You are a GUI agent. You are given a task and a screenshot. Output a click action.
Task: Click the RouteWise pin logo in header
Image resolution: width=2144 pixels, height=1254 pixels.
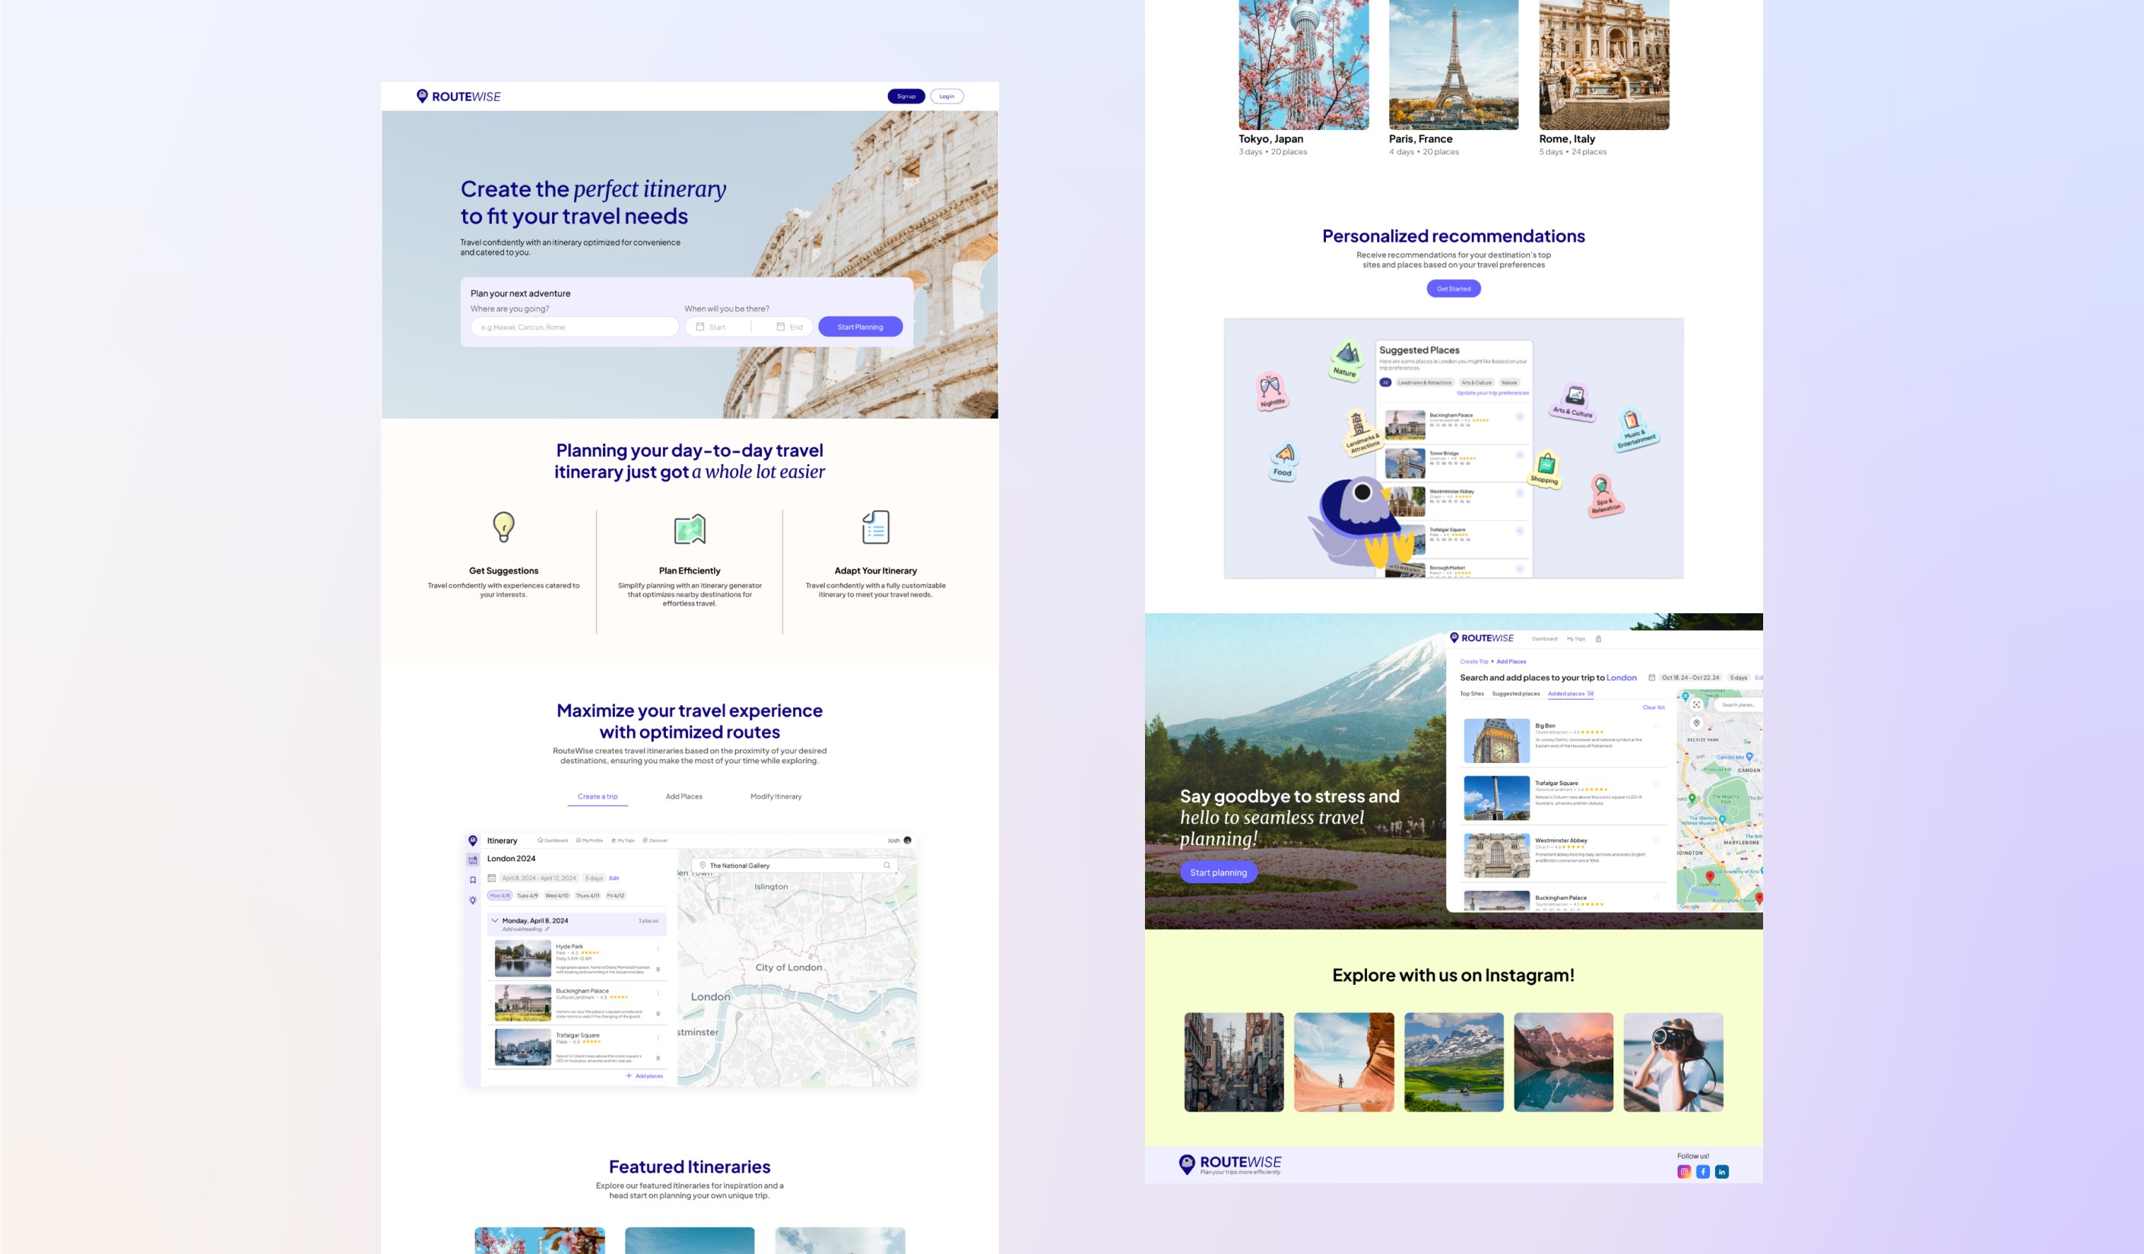click(x=422, y=96)
